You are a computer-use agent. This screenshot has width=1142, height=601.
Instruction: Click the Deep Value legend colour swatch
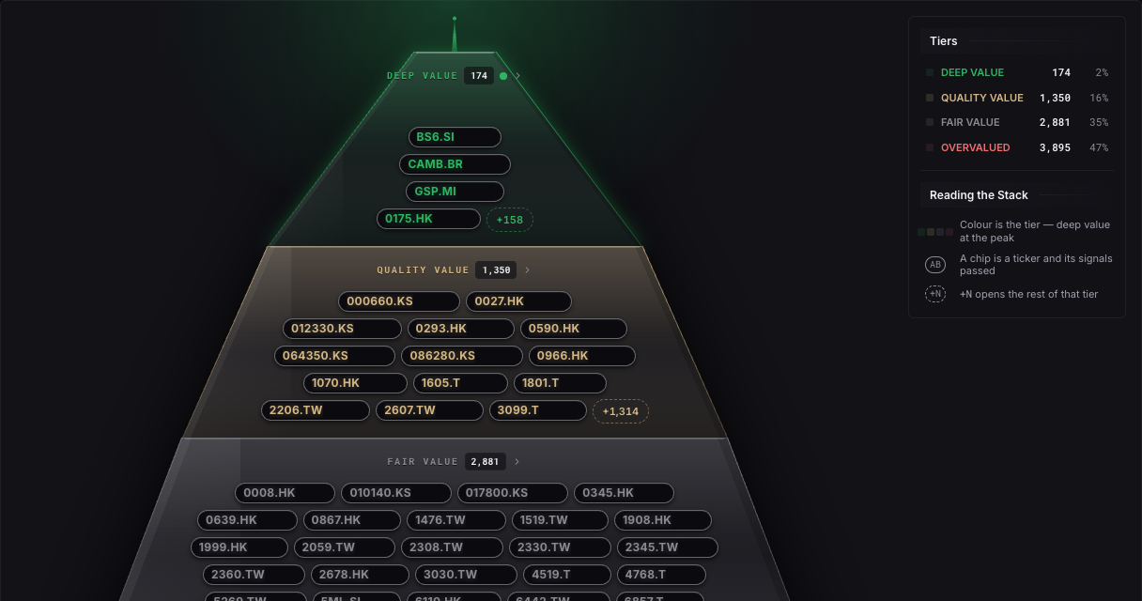pos(930,72)
